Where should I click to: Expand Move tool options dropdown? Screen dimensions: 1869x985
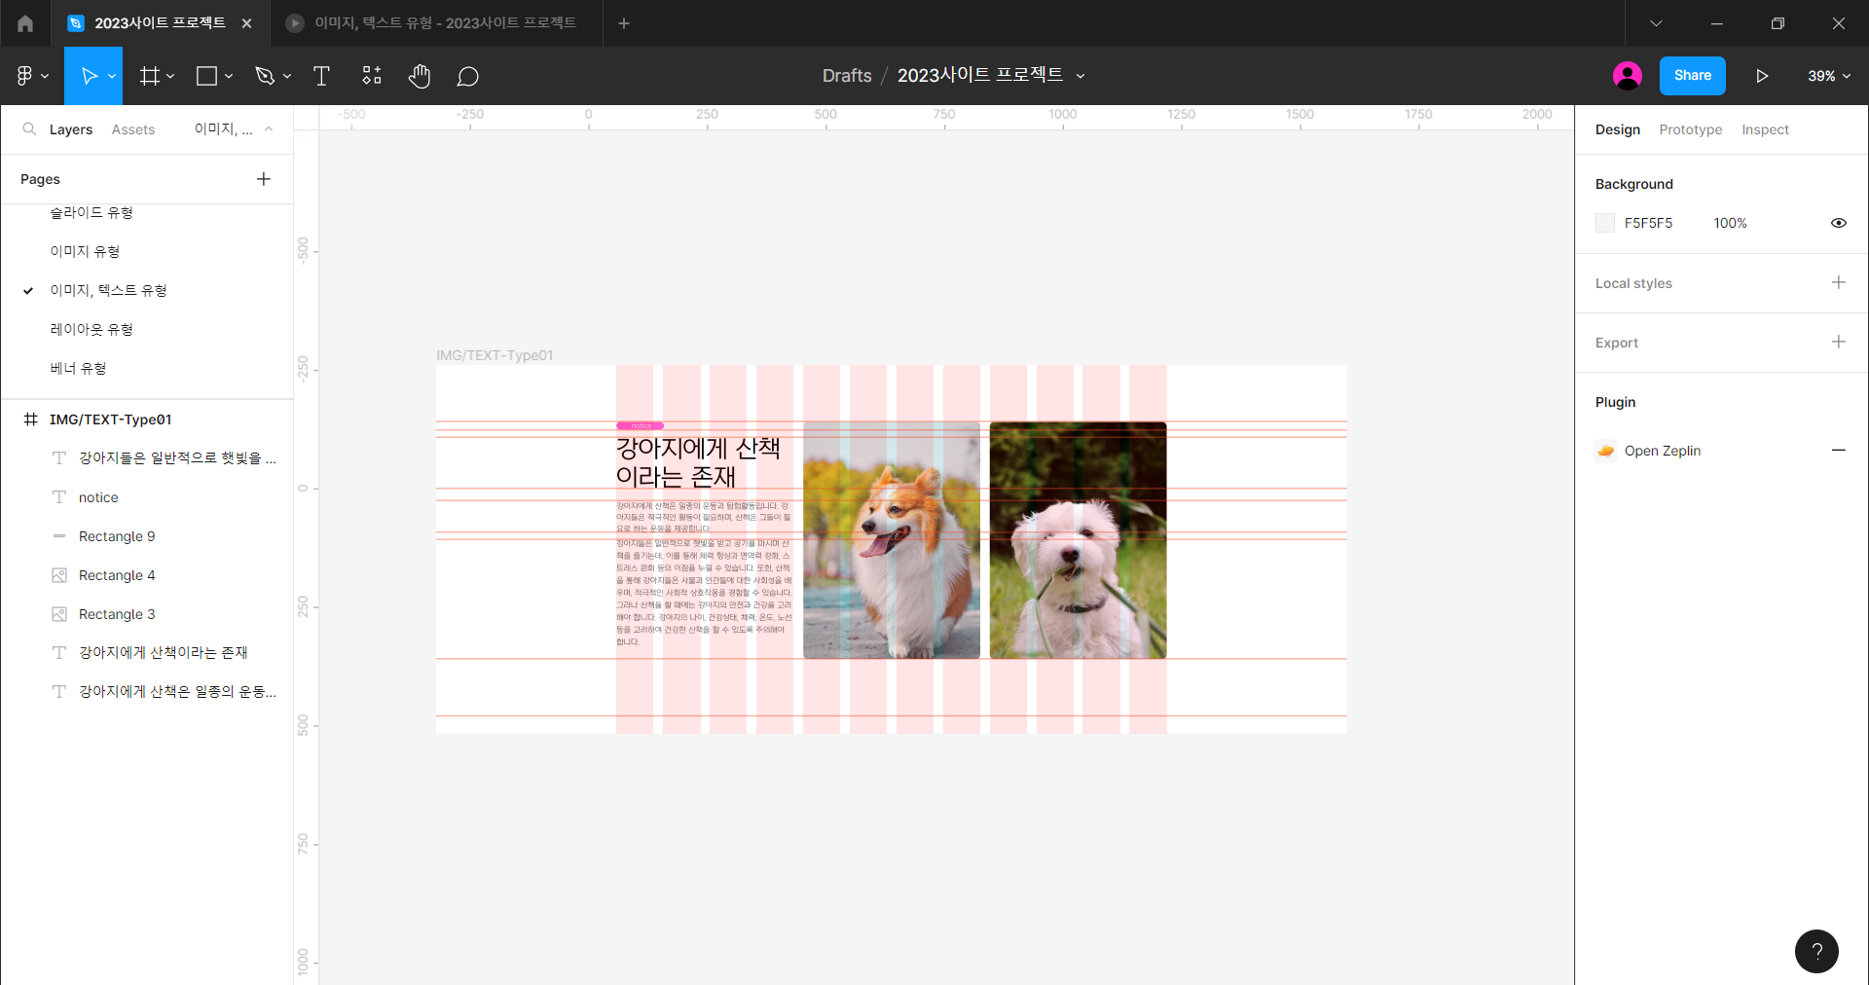coord(112,76)
